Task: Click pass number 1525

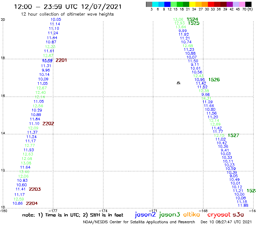Action: [x=194, y=23]
